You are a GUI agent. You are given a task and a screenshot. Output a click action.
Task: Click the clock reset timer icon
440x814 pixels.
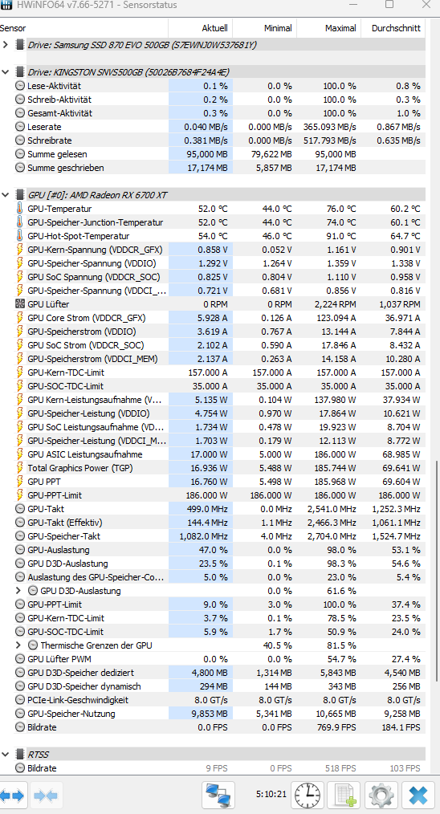pos(308,795)
